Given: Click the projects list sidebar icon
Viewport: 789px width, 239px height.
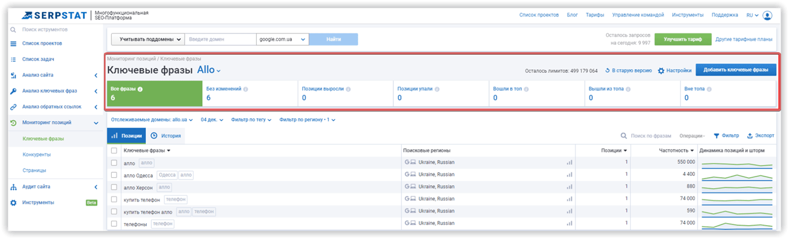Looking at the screenshot, I should click(13, 43).
